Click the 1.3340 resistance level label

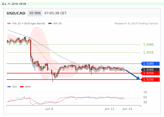[148, 44]
